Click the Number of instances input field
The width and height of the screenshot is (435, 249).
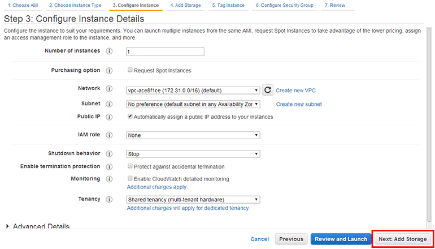click(x=164, y=51)
